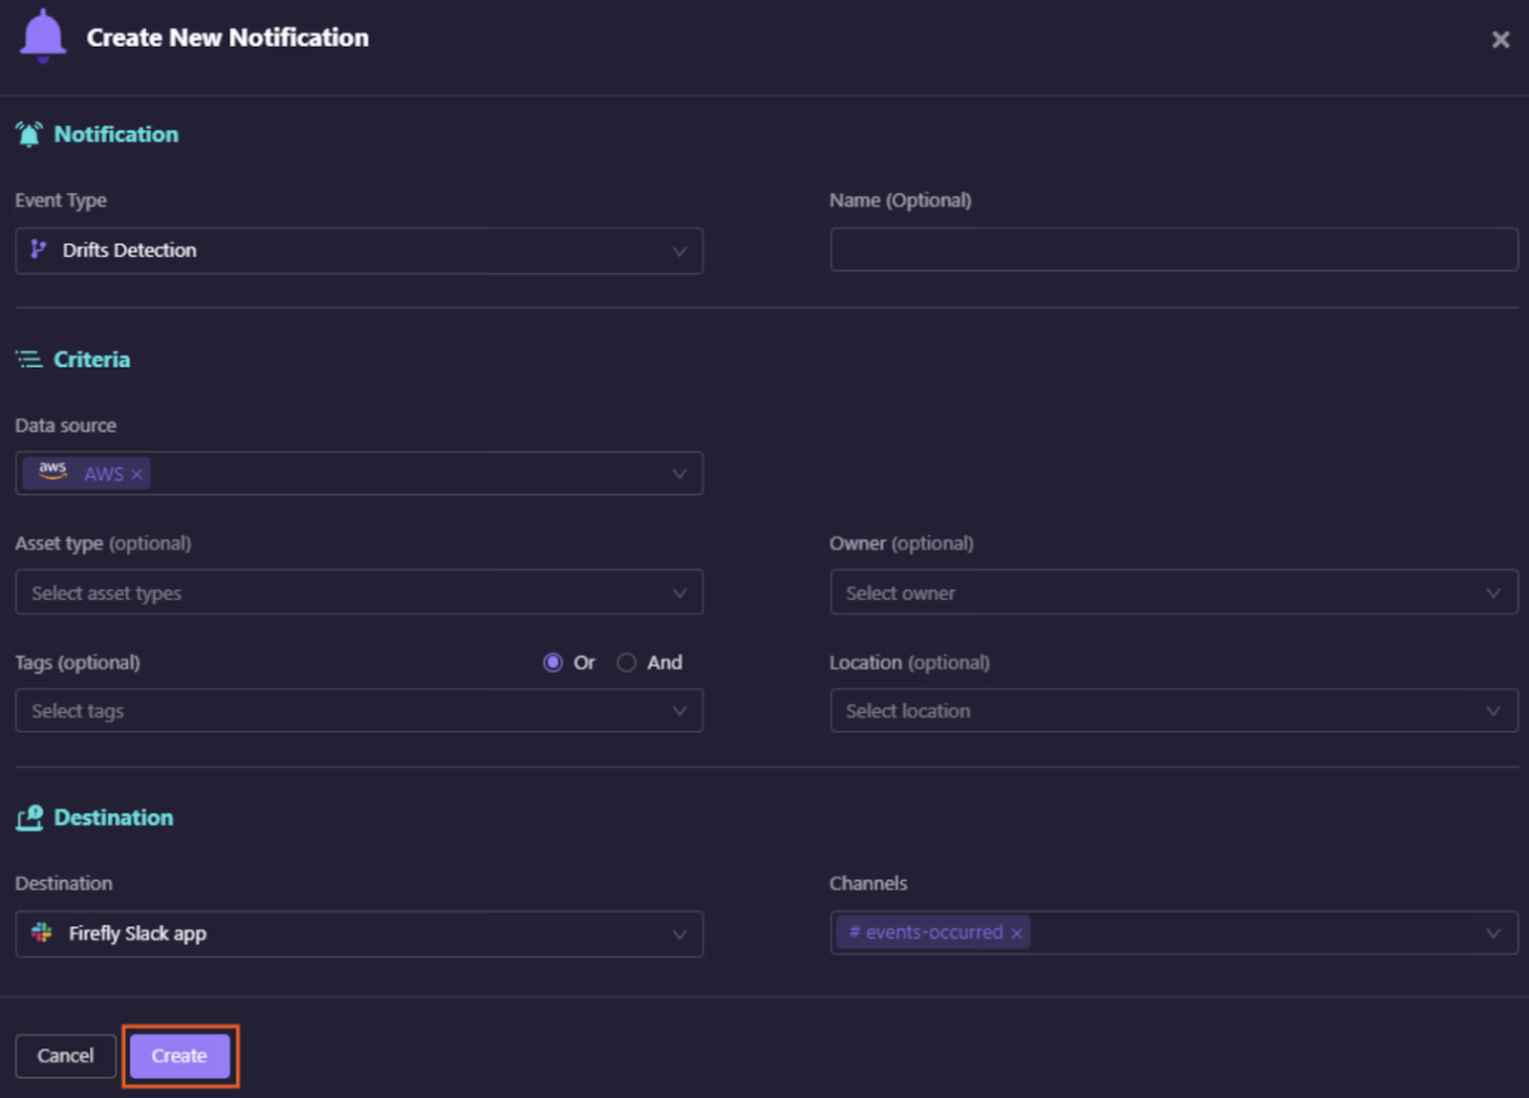Click the Notification section alarm icon

pos(29,135)
